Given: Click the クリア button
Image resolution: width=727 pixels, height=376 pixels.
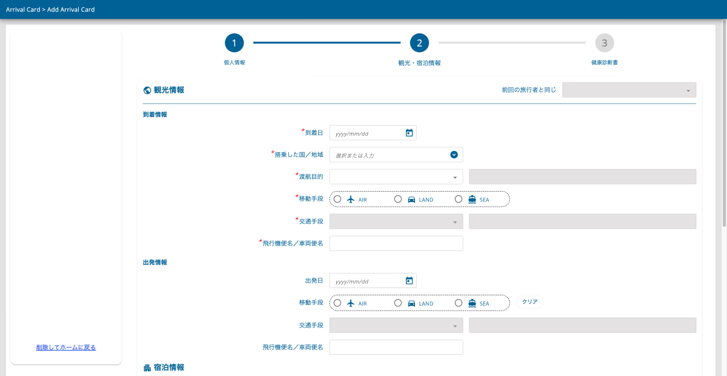Looking at the screenshot, I should coord(529,302).
